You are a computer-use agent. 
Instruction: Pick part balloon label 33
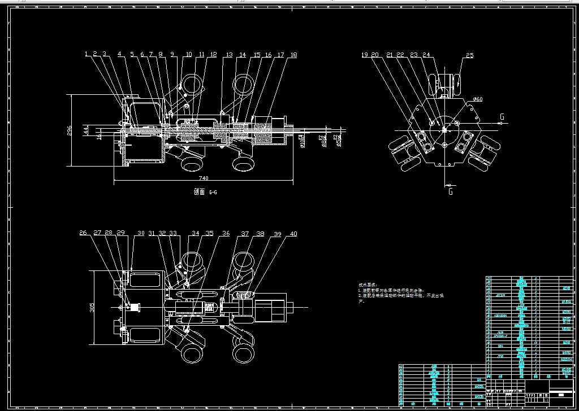pos(173,233)
